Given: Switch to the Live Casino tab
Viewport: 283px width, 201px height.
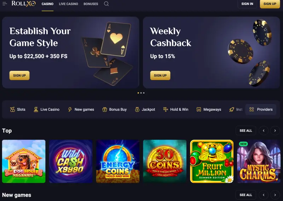Looking at the screenshot, I should click(x=68, y=4).
